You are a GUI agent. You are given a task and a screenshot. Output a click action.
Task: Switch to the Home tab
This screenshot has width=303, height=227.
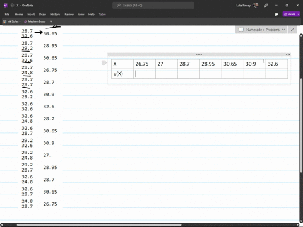click(19, 15)
